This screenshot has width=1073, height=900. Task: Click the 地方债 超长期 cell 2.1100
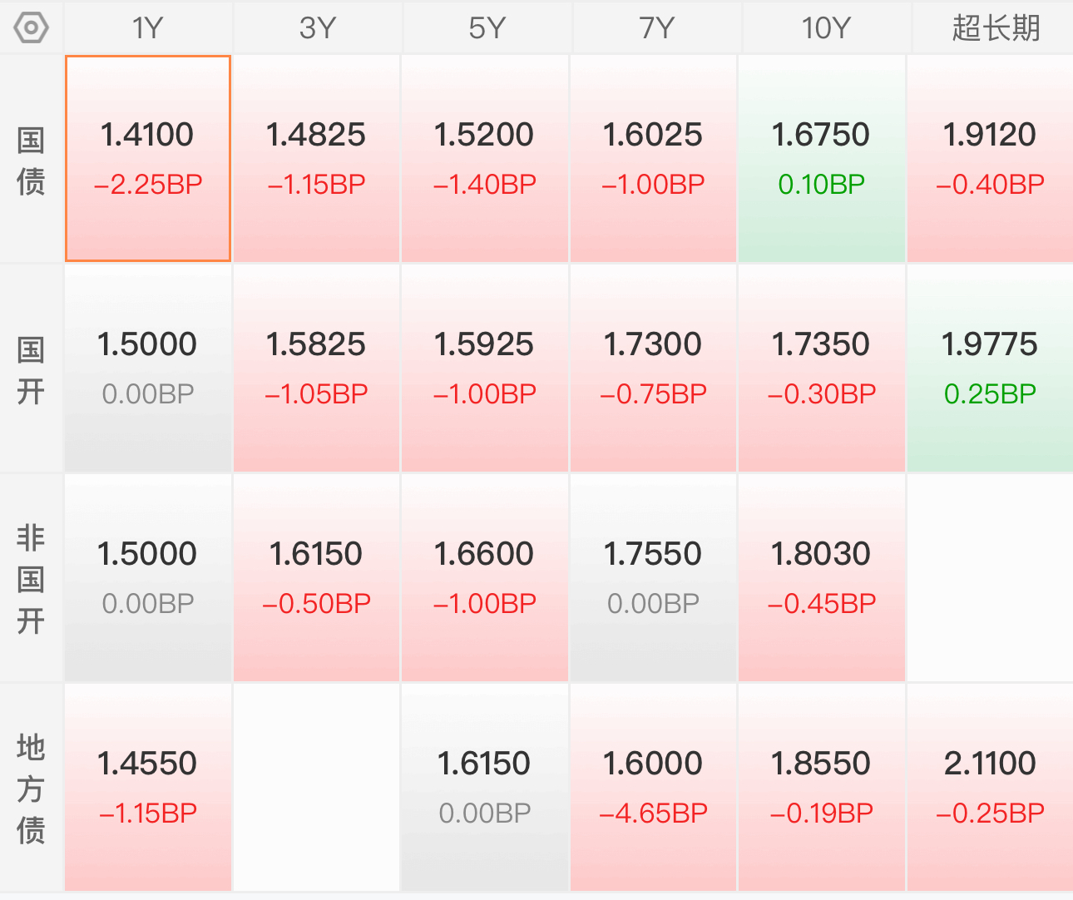tap(990, 788)
